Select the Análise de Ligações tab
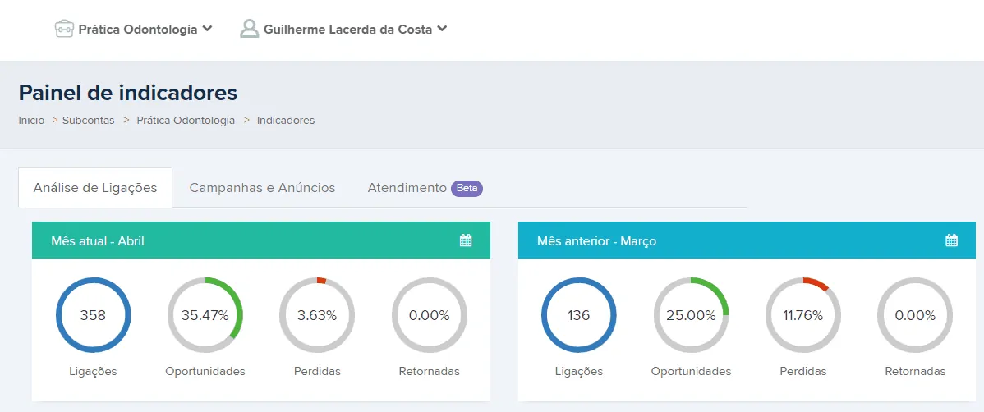 pyautogui.click(x=95, y=188)
